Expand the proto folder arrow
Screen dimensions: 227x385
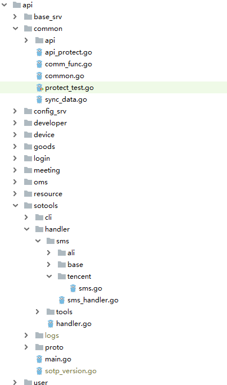pos(26,347)
